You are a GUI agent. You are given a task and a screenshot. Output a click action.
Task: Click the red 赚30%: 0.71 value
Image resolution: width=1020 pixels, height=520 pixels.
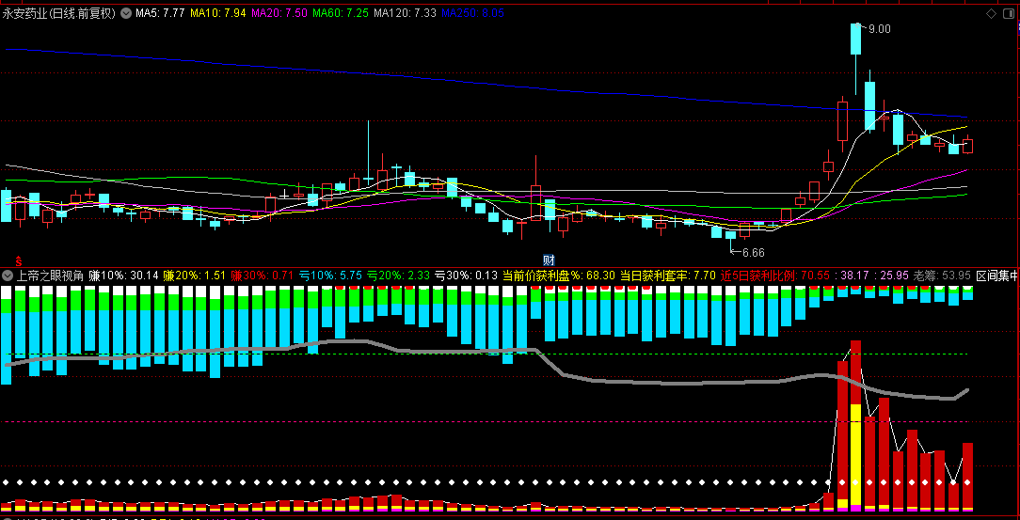pos(263,276)
